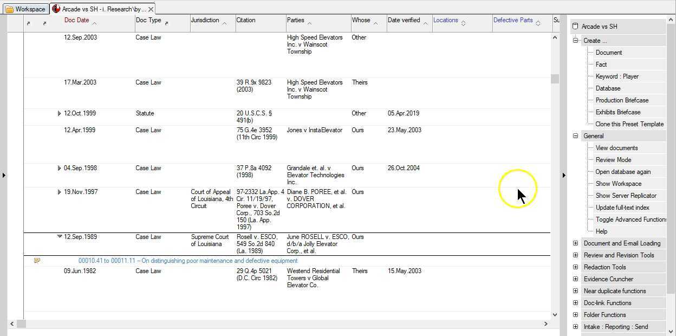676x336 pixels.
Task: Click the vertical scrollbar thumb
Action: click(555, 79)
